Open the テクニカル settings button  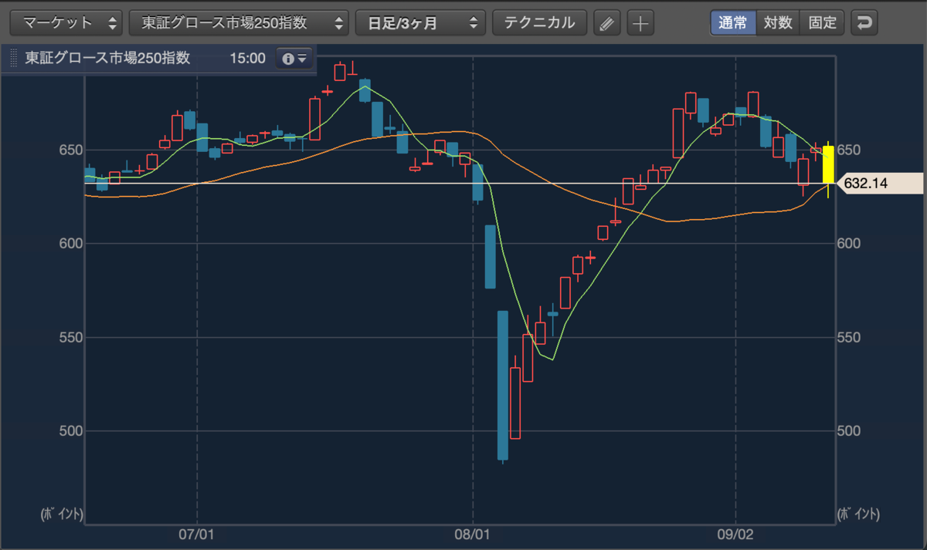click(x=539, y=22)
